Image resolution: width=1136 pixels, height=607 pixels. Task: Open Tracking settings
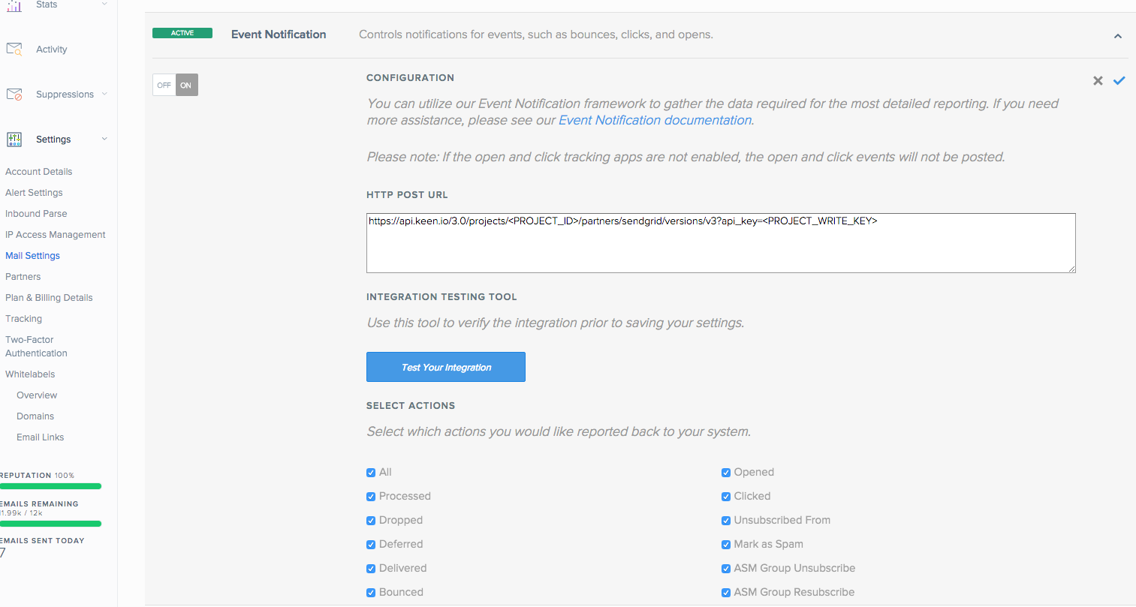pyautogui.click(x=24, y=319)
